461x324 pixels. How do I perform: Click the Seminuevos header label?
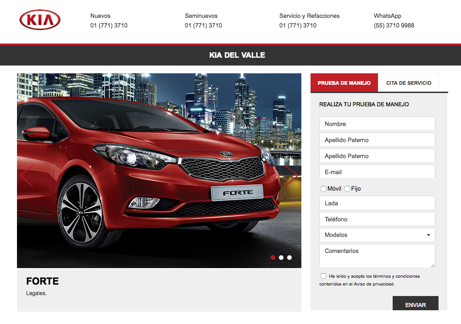pyautogui.click(x=201, y=16)
